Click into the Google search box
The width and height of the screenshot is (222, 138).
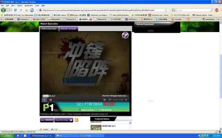[193, 10]
